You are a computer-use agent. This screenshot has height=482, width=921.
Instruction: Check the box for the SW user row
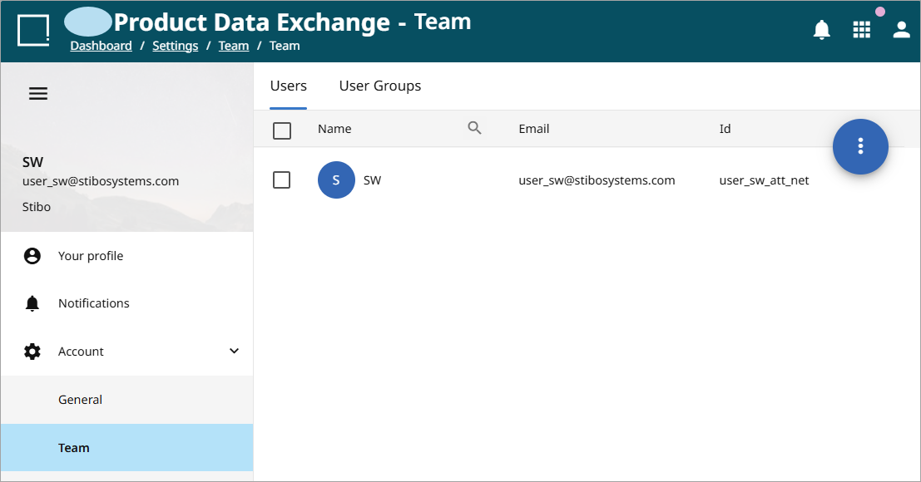point(282,180)
